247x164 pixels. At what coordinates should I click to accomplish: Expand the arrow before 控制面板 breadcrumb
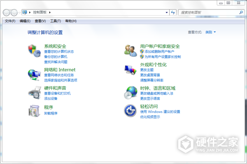point(30,12)
